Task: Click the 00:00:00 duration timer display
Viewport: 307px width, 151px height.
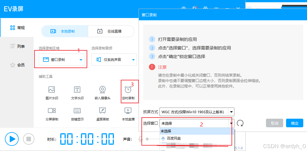Action: (87, 139)
